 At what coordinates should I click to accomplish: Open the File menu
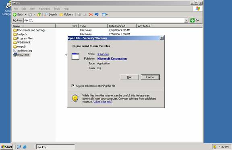[x=16, y=9]
